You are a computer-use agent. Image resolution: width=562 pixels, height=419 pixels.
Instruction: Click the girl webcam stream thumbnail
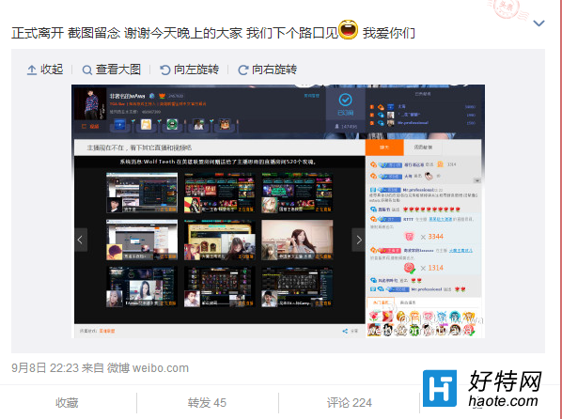(x=297, y=240)
